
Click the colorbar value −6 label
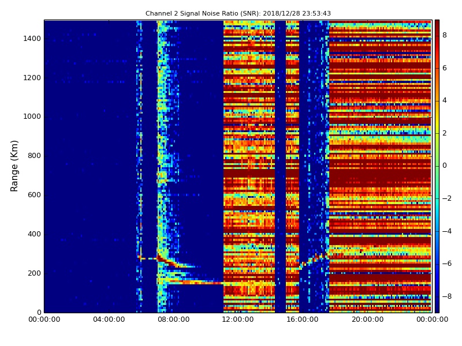pos(447,264)
